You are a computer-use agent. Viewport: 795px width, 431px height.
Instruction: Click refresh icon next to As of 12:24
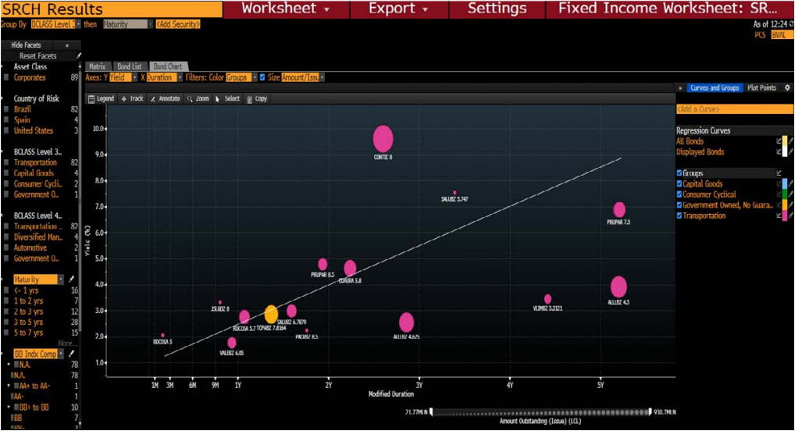[x=791, y=24]
